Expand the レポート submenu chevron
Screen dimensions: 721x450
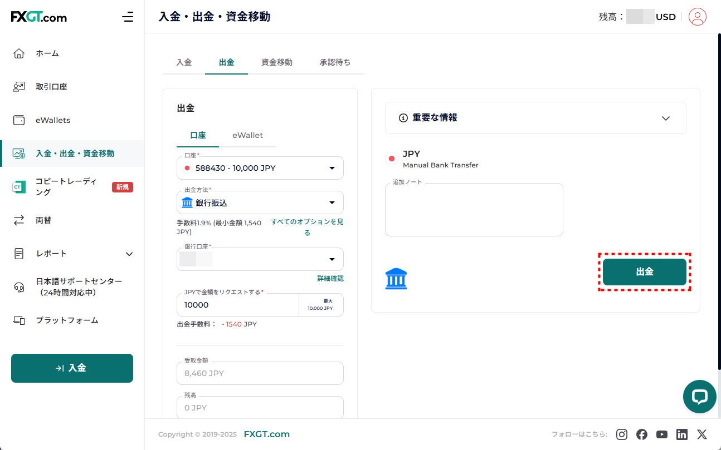click(129, 254)
